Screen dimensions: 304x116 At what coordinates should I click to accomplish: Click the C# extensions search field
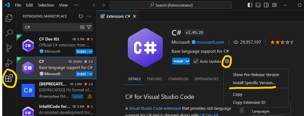click(x=51, y=27)
